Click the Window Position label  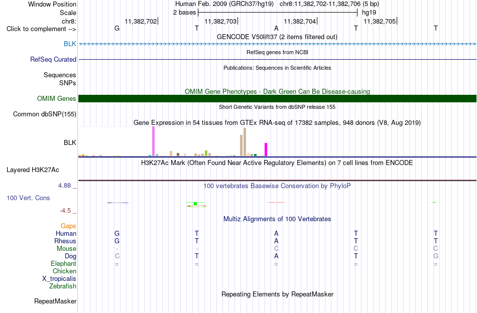point(52,4)
